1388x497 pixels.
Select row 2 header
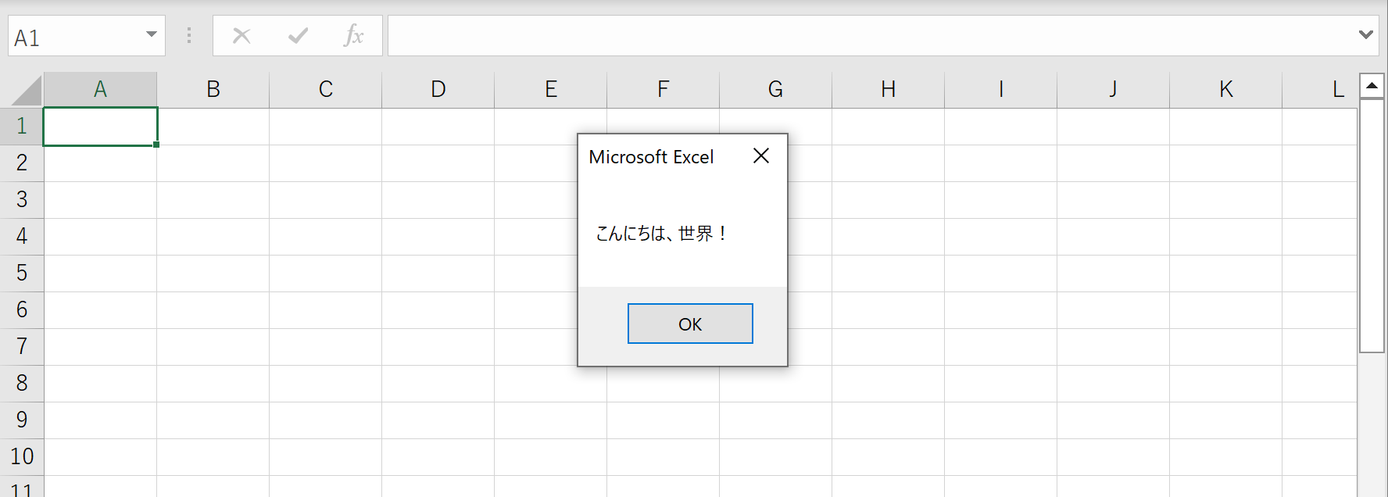coord(22,163)
